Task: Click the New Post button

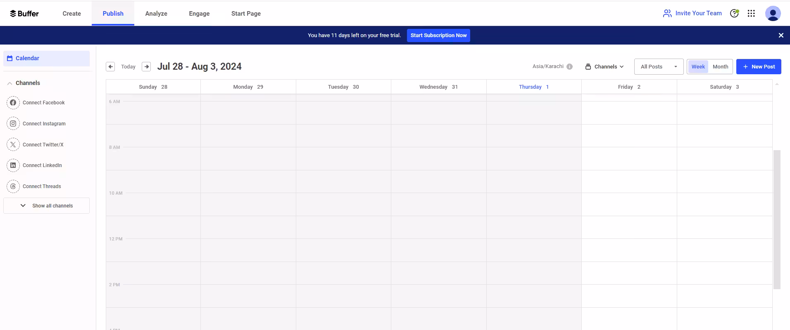Action: coord(759,66)
